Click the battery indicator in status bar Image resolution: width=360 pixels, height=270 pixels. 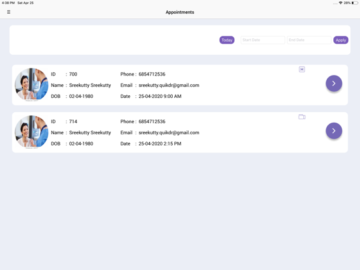click(x=355, y=3)
